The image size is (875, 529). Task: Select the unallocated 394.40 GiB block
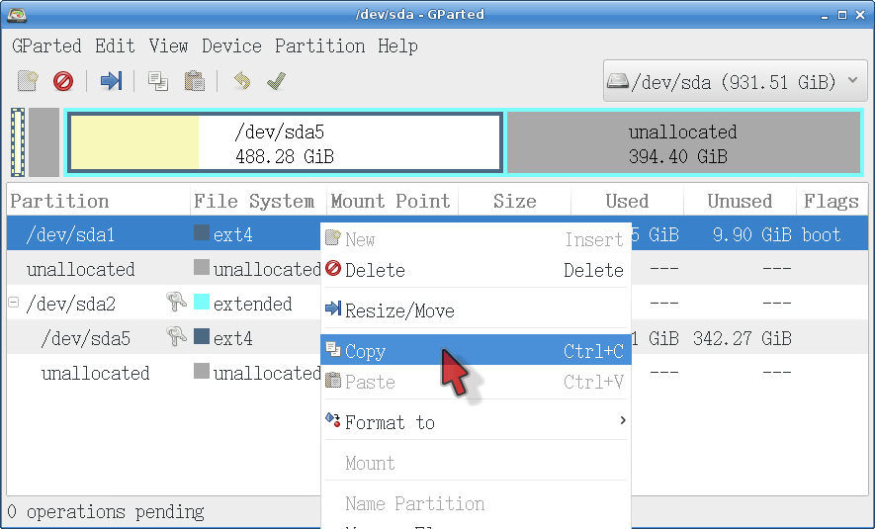point(682,143)
